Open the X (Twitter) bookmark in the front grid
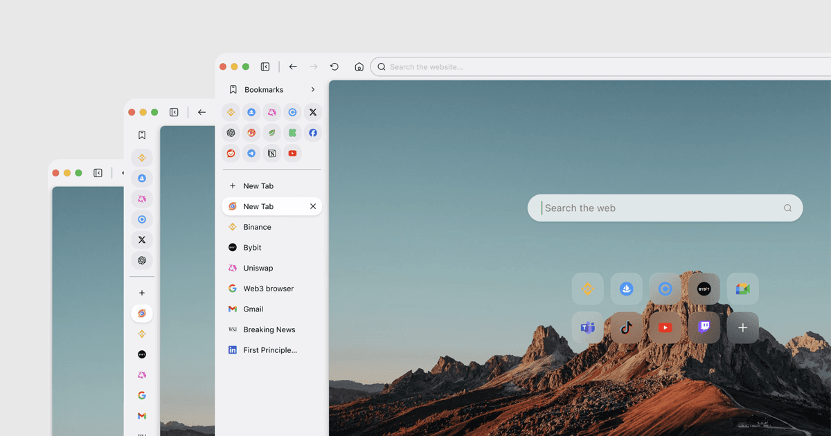Image resolution: width=831 pixels, height=436 pixels. pyautogui.click(x=313, y=112)
